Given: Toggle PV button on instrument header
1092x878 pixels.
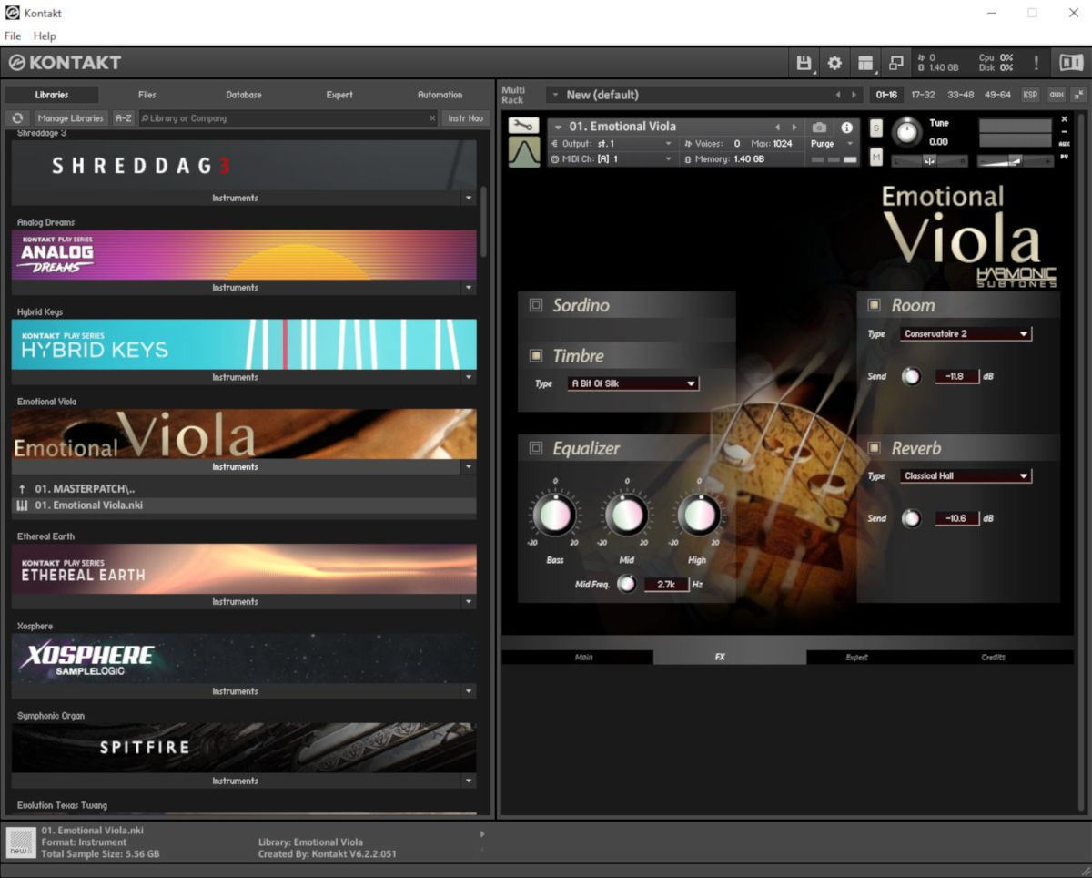Looking at the screenshot, I should click(x=1065, y=157).
